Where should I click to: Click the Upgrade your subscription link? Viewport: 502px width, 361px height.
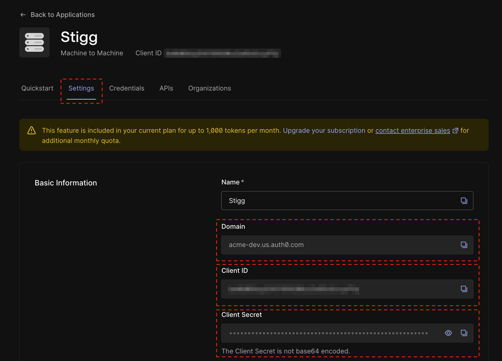(324, 131)
